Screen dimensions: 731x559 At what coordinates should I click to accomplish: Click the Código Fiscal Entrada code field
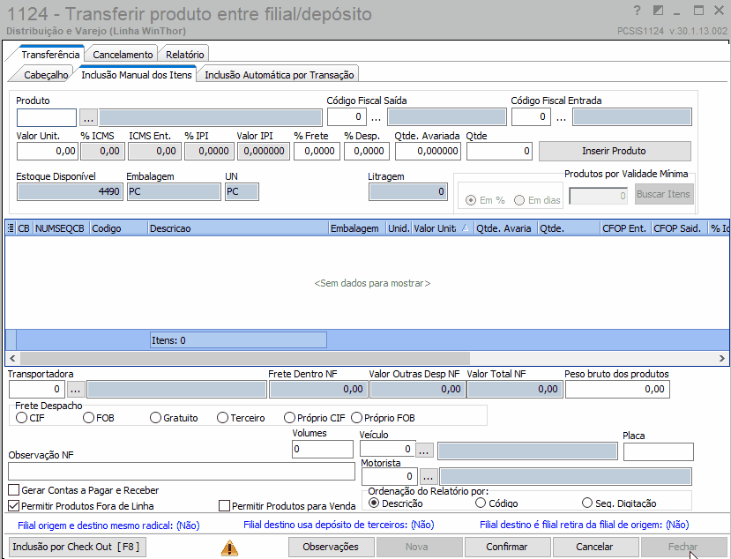click(532, 116)
